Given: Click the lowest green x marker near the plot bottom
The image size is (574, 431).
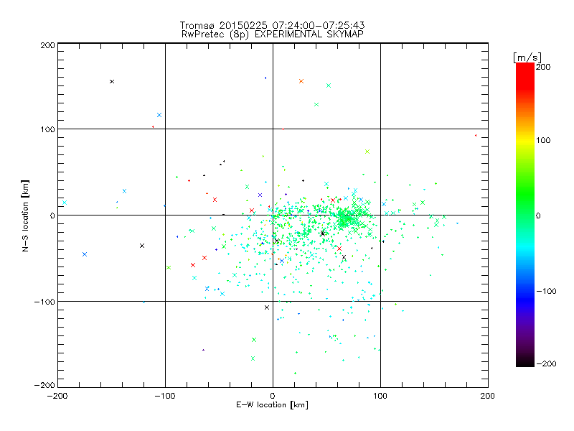Looking at the screenshot, I should point(253,358).
